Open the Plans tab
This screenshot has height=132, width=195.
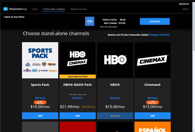coord(34,9)
